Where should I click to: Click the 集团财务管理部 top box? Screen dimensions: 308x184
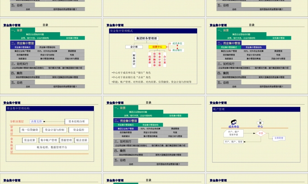146,39
